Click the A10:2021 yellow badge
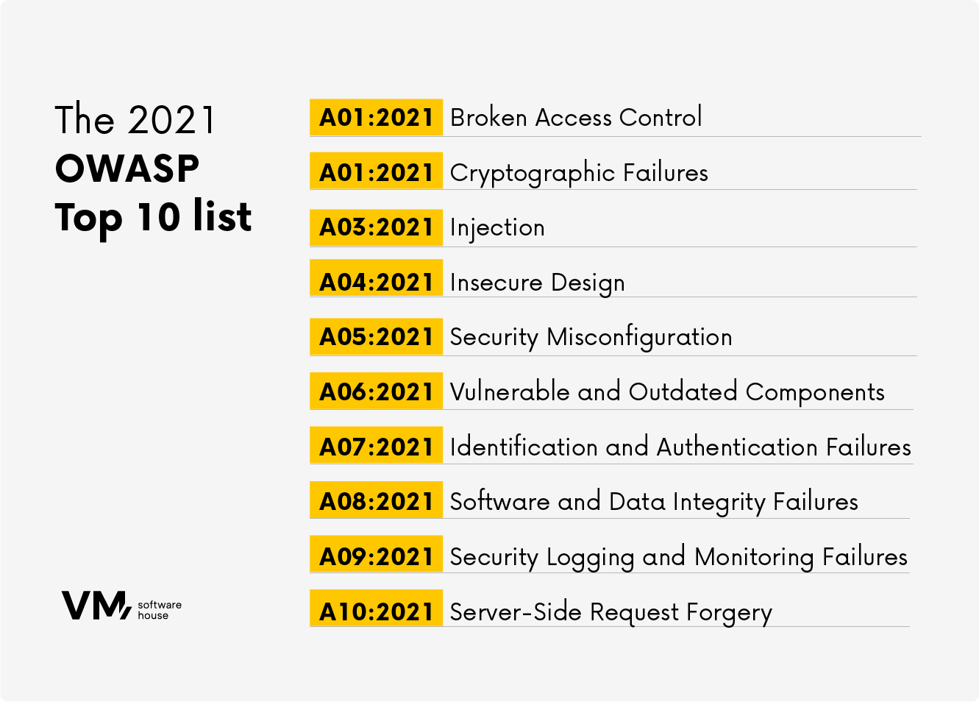The width and height of the screenshot is (979, 702). click(x=377, y=611)
